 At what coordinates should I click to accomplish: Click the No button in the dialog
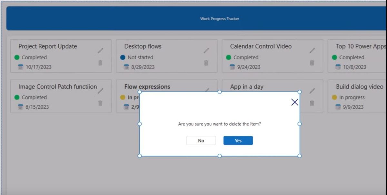point(201,141)
